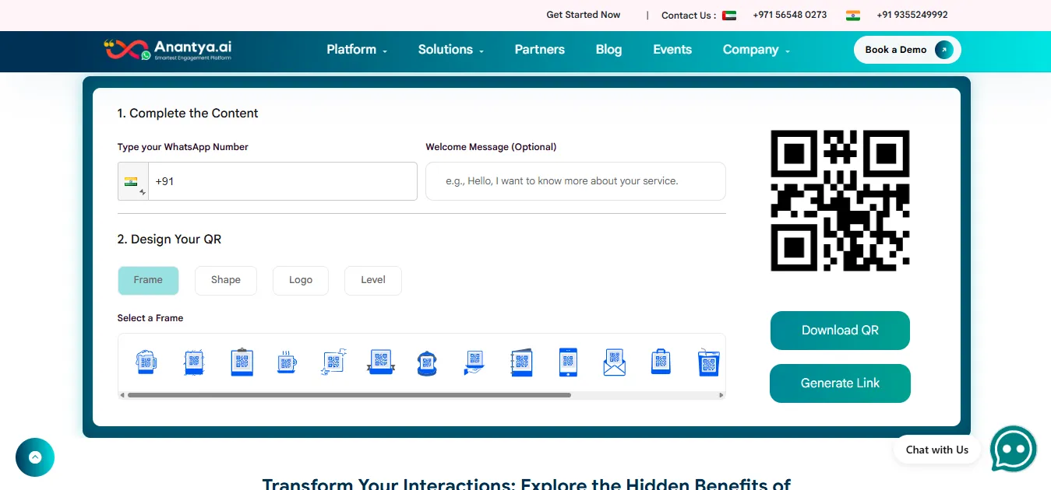
Task: Click the arrow icon in Book a Demo
Action: tap(944, 50)
